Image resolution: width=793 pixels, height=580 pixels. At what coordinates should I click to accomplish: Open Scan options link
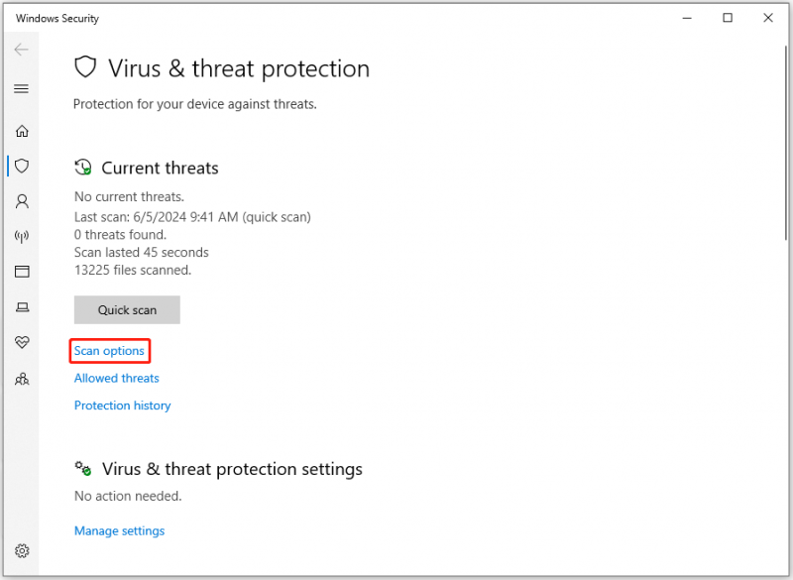(x=109, y=350)
